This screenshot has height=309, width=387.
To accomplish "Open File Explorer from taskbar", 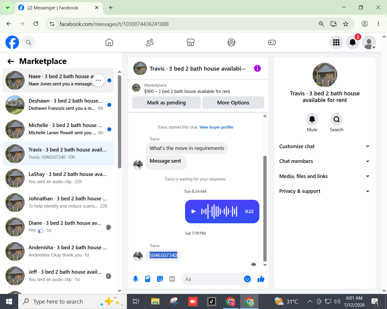I will (x=155, y=301).
